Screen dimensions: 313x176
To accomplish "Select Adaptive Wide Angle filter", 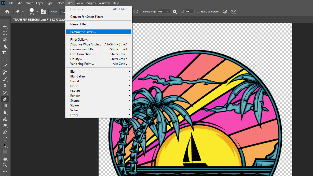I will [x=99, y=44].
